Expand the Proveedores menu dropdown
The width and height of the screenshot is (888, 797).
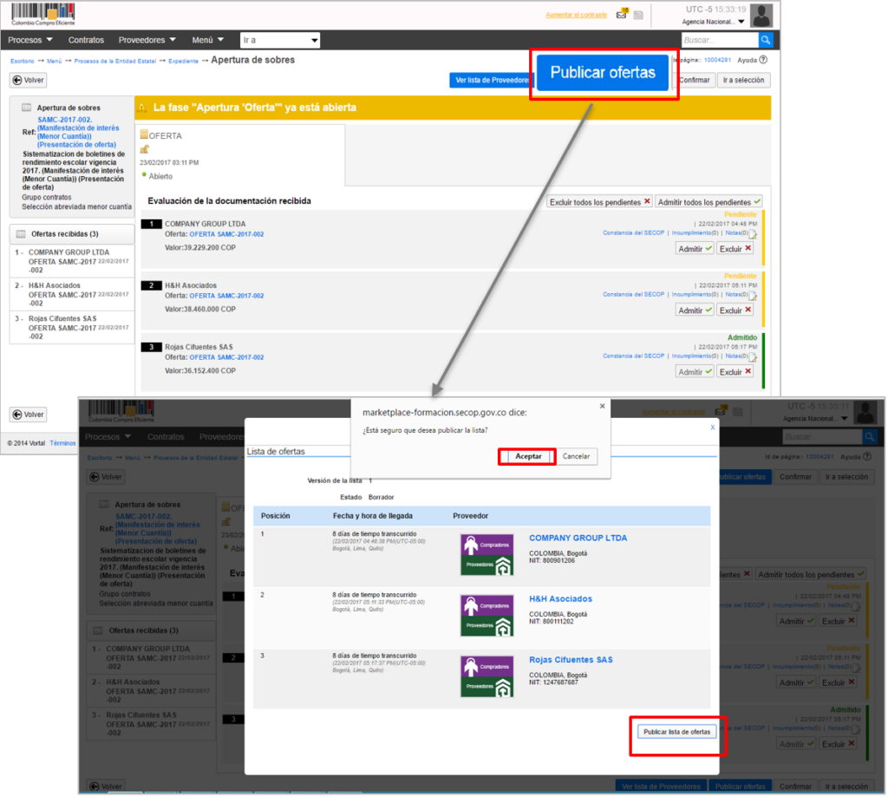click(147, 40)
